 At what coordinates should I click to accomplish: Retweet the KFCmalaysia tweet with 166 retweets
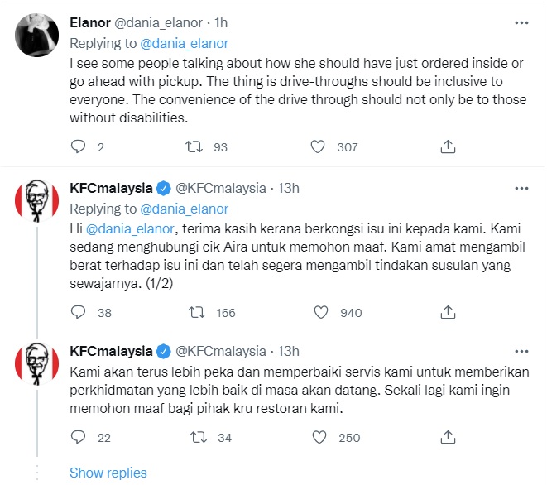tap(198, 312)
